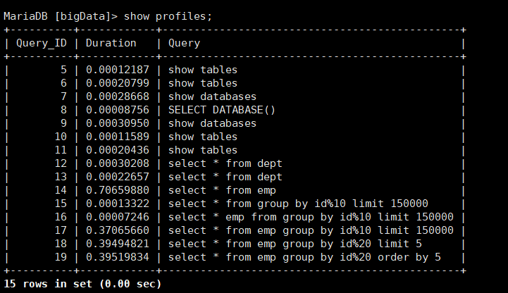Click the Query column header text
Image resolution: width=508 pixels, height=293 pixels.
184,43
